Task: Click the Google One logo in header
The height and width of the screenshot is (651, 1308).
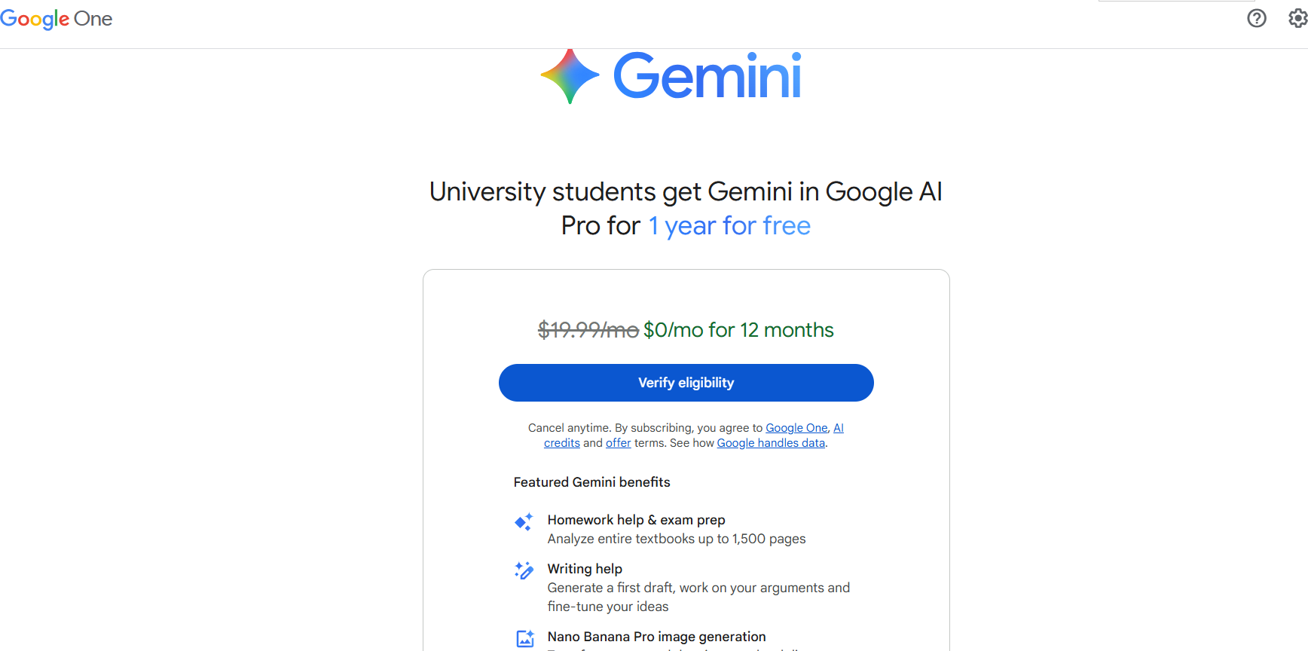Action: tap(57, 19)
